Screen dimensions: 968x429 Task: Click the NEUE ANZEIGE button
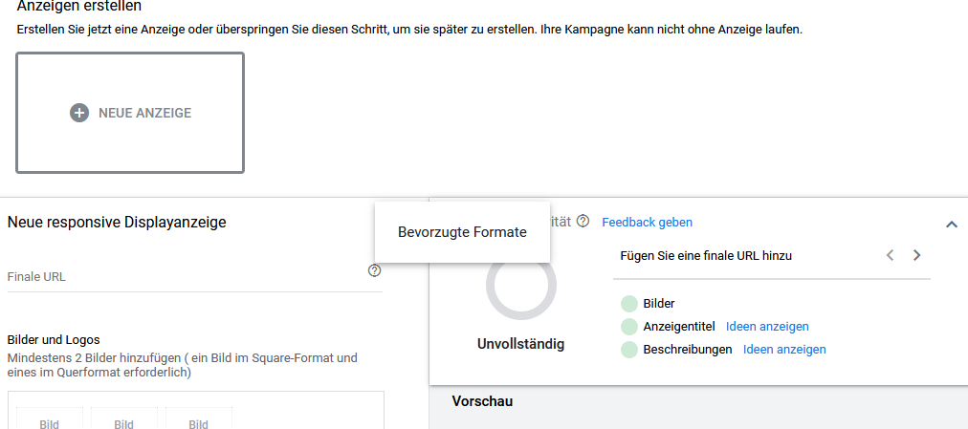click(x=130, y=113)
